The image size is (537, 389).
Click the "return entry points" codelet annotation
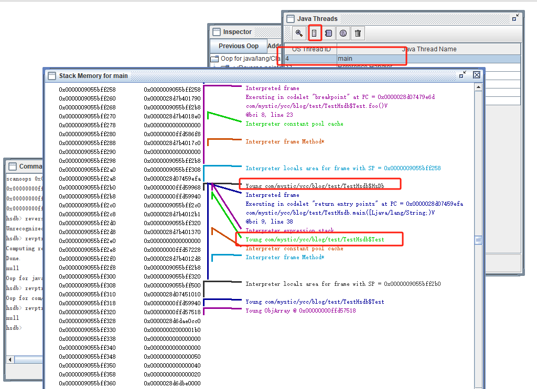click(354, 204)
